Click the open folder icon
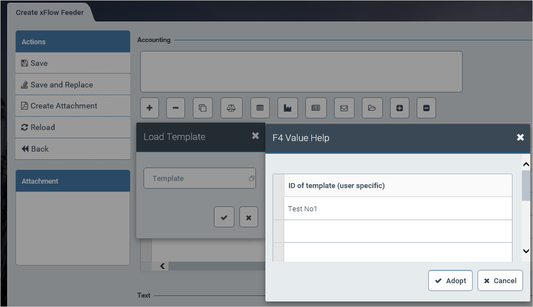 click(372, 108)
